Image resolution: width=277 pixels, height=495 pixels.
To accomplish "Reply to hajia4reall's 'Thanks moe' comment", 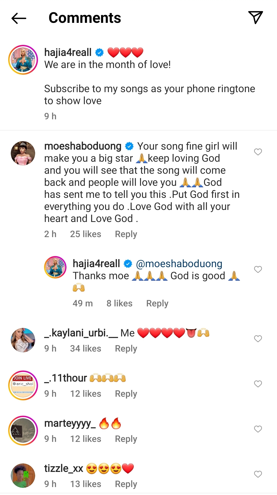I will coord(157,303).
